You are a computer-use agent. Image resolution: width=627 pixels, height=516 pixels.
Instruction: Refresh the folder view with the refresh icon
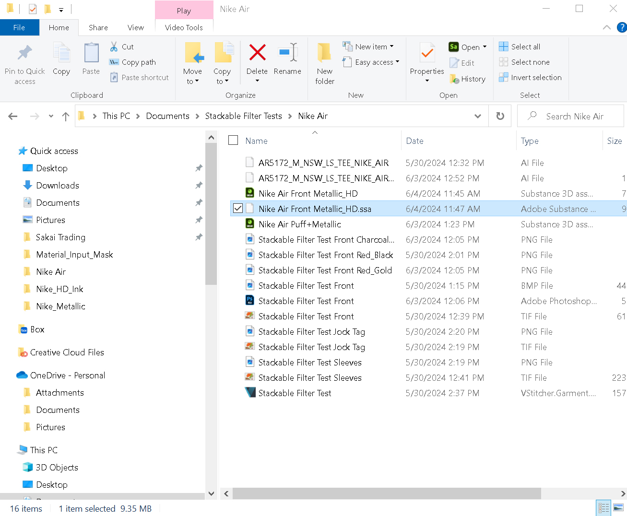click(500, 116)
